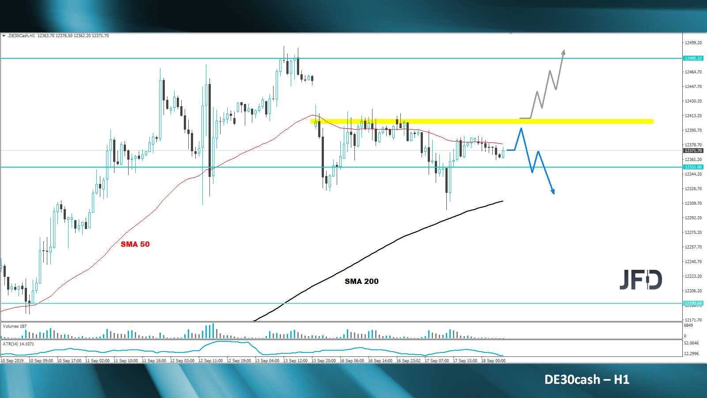Click the 12206.20 price axis value
The height and width of the screenshot is (398, 707).
click(693, 291)
